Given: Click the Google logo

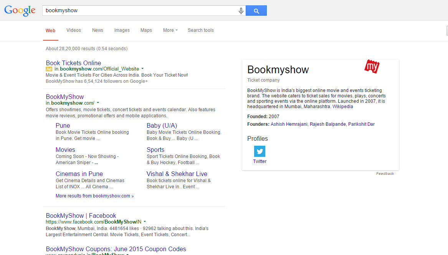Looking at the screenshot, I should [20, 10].
